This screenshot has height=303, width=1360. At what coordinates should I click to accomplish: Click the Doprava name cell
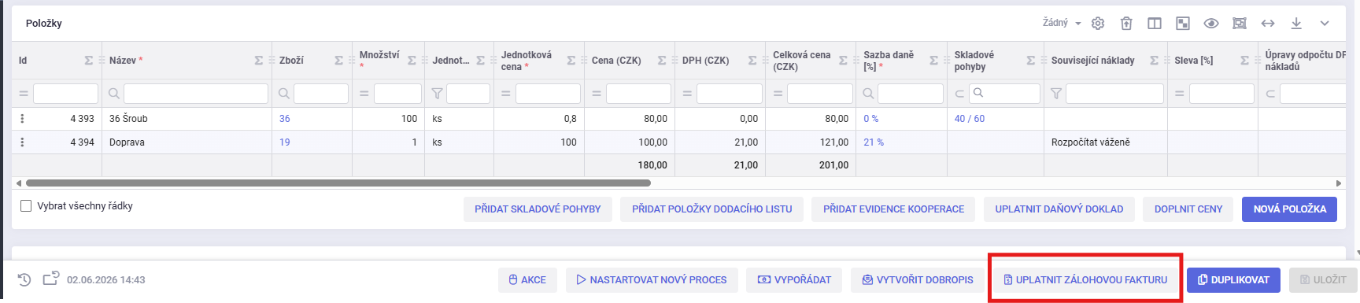(187, 142)
